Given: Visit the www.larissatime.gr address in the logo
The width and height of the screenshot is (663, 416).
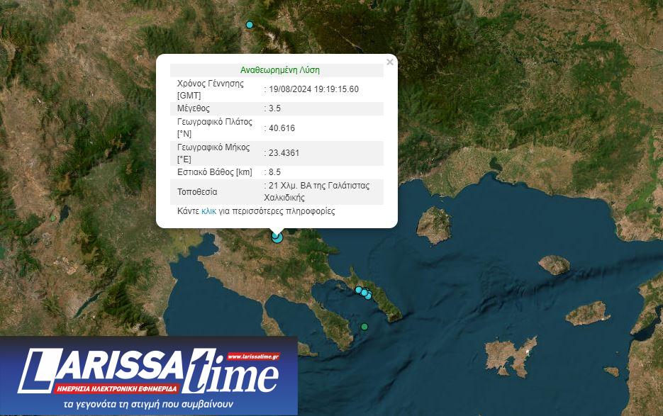Looking at the screenshot, I should click(253, 356).
